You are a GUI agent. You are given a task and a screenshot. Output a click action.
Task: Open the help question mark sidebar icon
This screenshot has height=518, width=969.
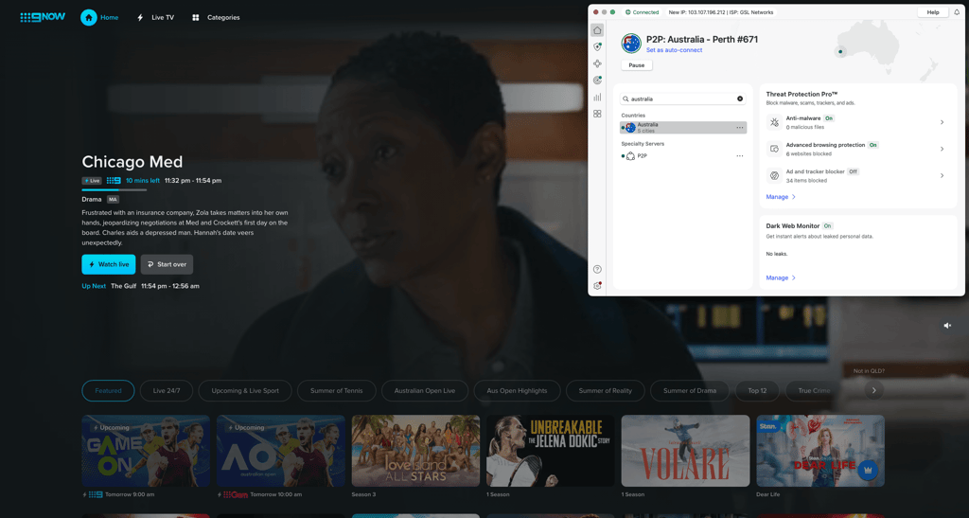[597, 269]
